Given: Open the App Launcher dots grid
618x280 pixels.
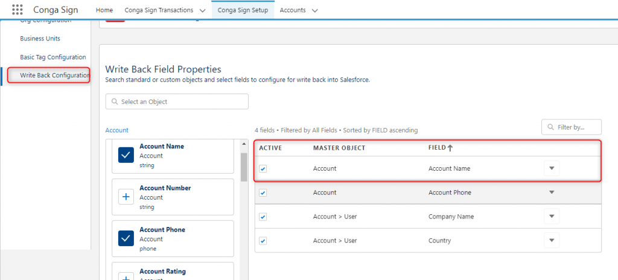Looking at the screenshot, I should [18, 10].
